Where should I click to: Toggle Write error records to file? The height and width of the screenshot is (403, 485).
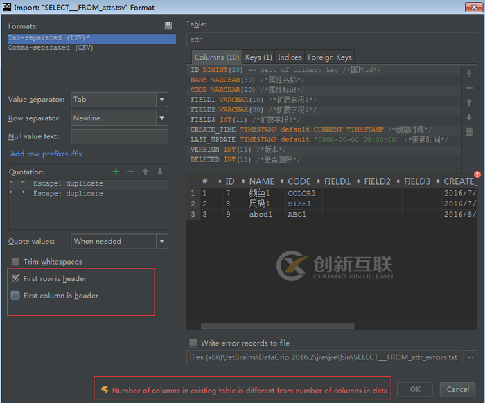[193, 343]
